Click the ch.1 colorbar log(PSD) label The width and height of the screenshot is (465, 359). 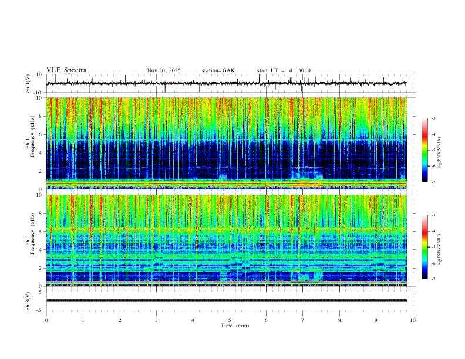(440, 153)
